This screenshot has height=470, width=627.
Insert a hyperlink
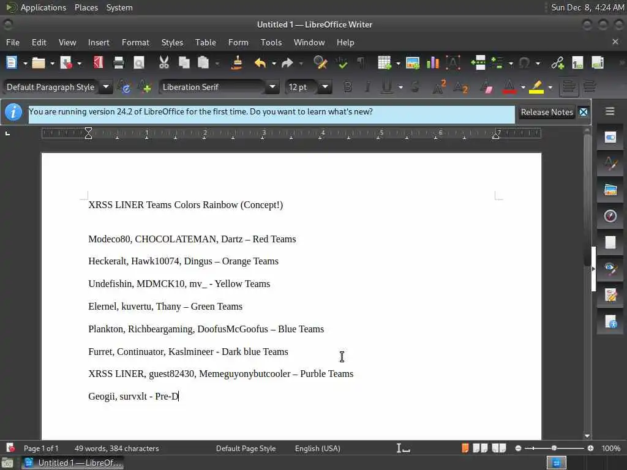tap(557, 63)
